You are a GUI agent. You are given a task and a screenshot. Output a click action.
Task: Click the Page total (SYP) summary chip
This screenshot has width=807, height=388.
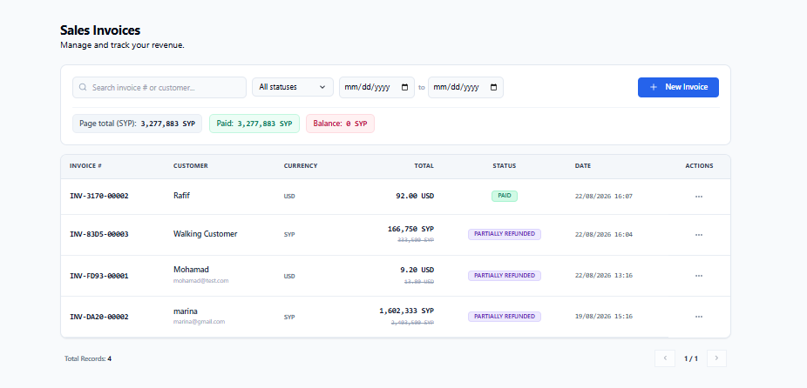tap(138, 124)
